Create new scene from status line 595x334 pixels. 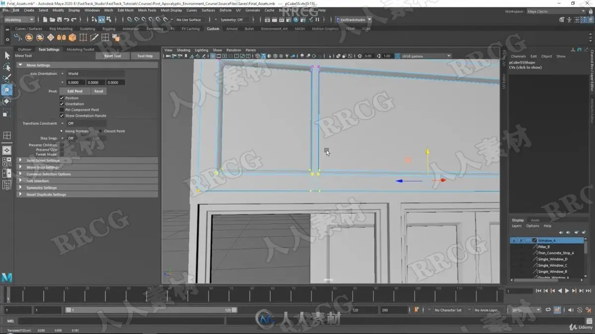(45, 20)
